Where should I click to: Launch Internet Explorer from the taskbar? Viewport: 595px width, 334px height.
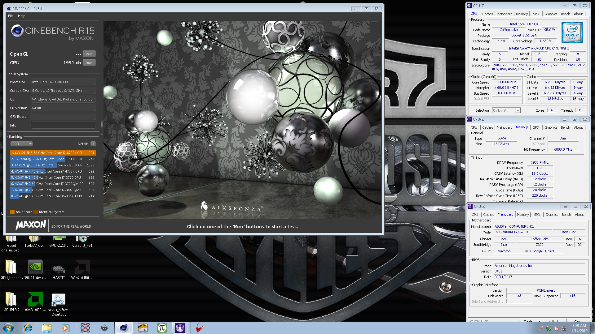pyautogui.click(x=28, y=328)
